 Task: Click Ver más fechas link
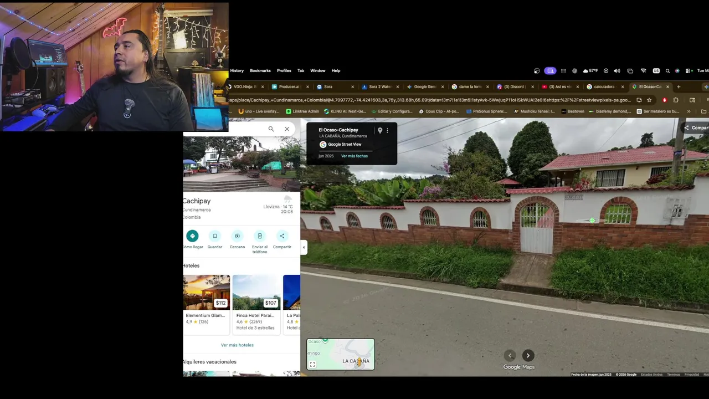pyautogui.click(x=354, y=156)
